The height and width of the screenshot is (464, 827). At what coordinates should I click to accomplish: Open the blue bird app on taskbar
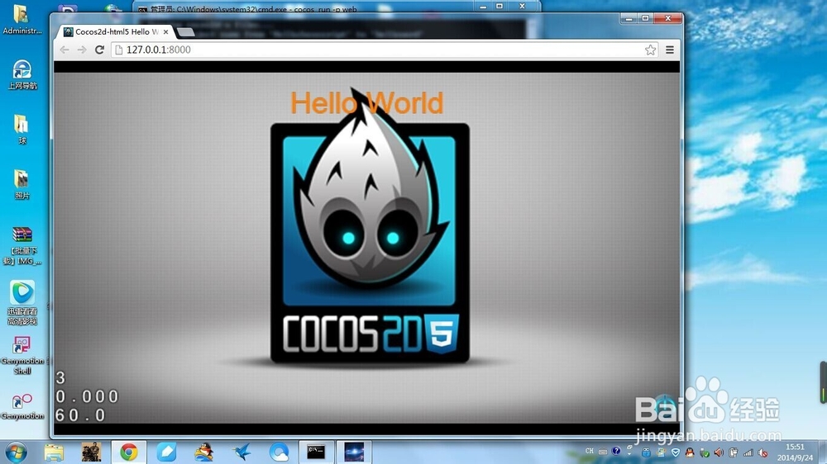point(241,452)
